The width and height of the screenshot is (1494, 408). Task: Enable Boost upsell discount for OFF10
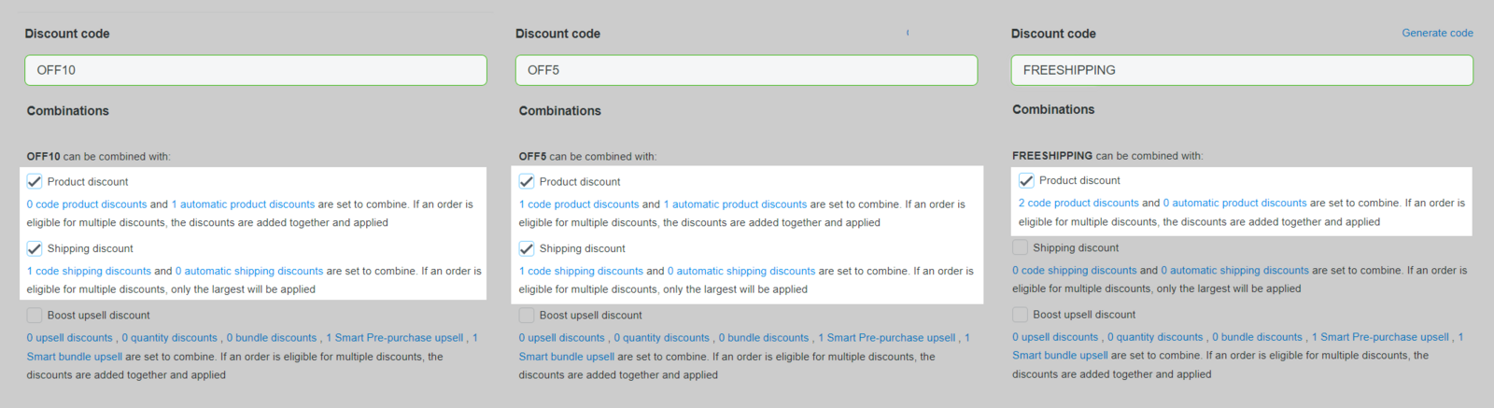[x=35, y=316]
